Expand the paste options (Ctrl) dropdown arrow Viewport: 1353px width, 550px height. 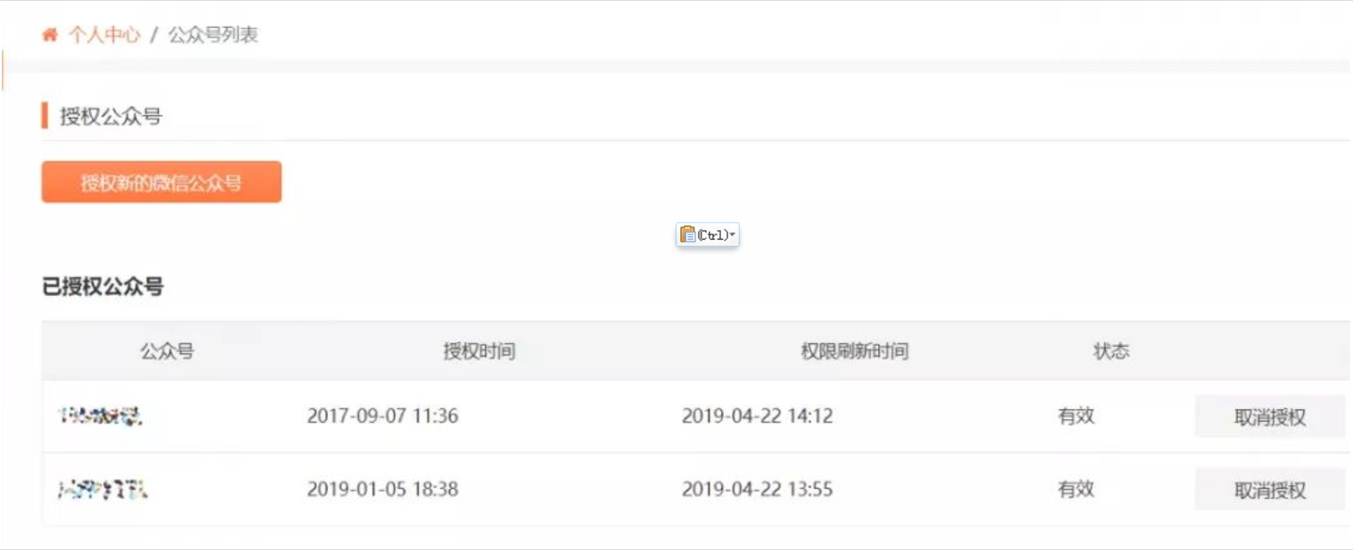point(733,235)
